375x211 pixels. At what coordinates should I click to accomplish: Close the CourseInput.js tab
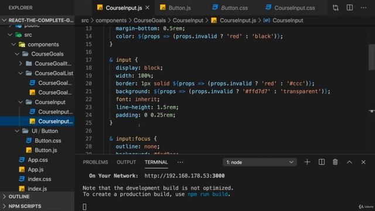pyautogui.click(x=147, y=8)
